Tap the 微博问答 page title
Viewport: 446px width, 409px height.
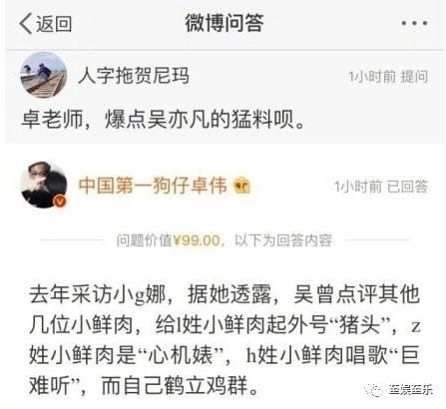[x=224, y=23]
